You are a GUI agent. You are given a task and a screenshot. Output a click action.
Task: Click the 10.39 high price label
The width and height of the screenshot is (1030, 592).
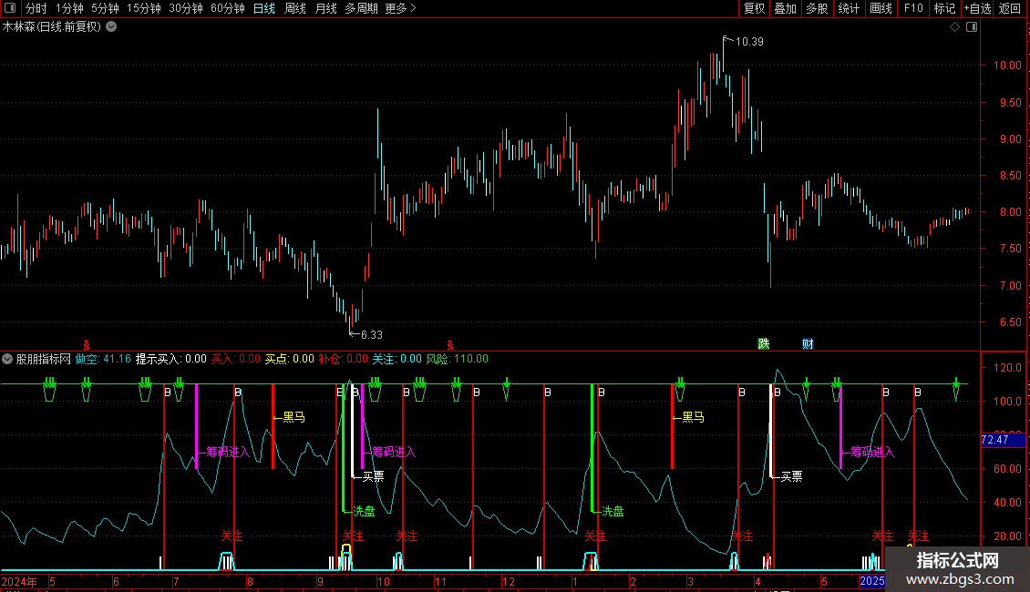click(x=749, y=42)
